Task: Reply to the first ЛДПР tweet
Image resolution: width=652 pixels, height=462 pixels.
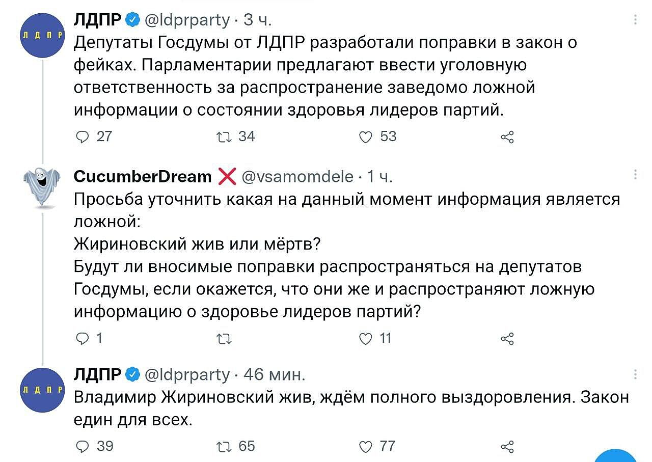Action: (83, 137)
